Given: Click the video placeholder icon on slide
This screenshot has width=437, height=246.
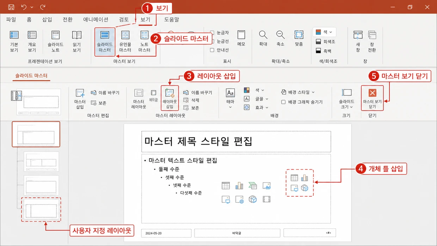Looking at the screenshot, I should point(266,199).
